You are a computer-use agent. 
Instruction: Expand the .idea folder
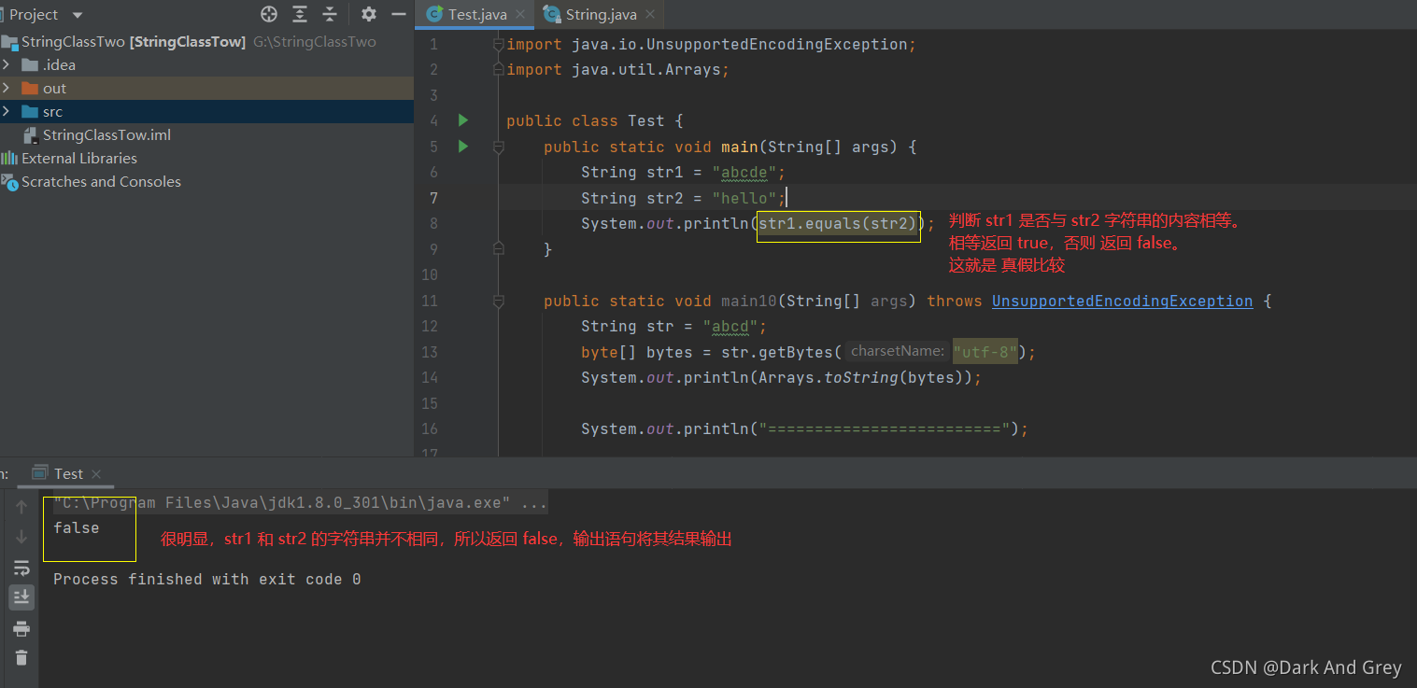click(7, 64)
